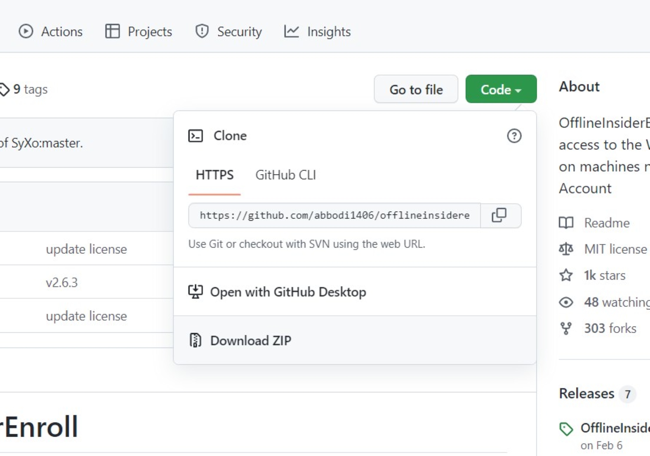Screen dimensions: 650x456
Task: Choose Download ZIP
Action: coord(355,340)
